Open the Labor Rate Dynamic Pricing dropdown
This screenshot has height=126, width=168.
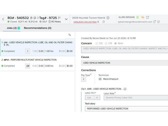point(136,98)
